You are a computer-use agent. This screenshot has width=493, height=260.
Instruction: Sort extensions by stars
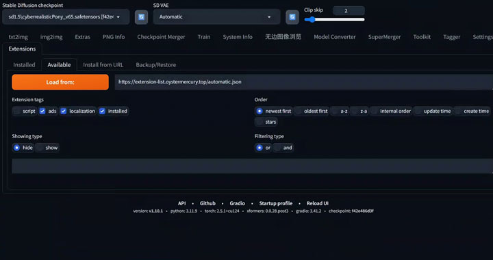[266, 122]
